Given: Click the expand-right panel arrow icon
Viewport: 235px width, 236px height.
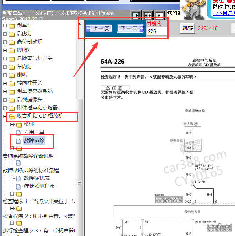Looking at the screenshot, I should pyautogui.click(x=136, y=15).
